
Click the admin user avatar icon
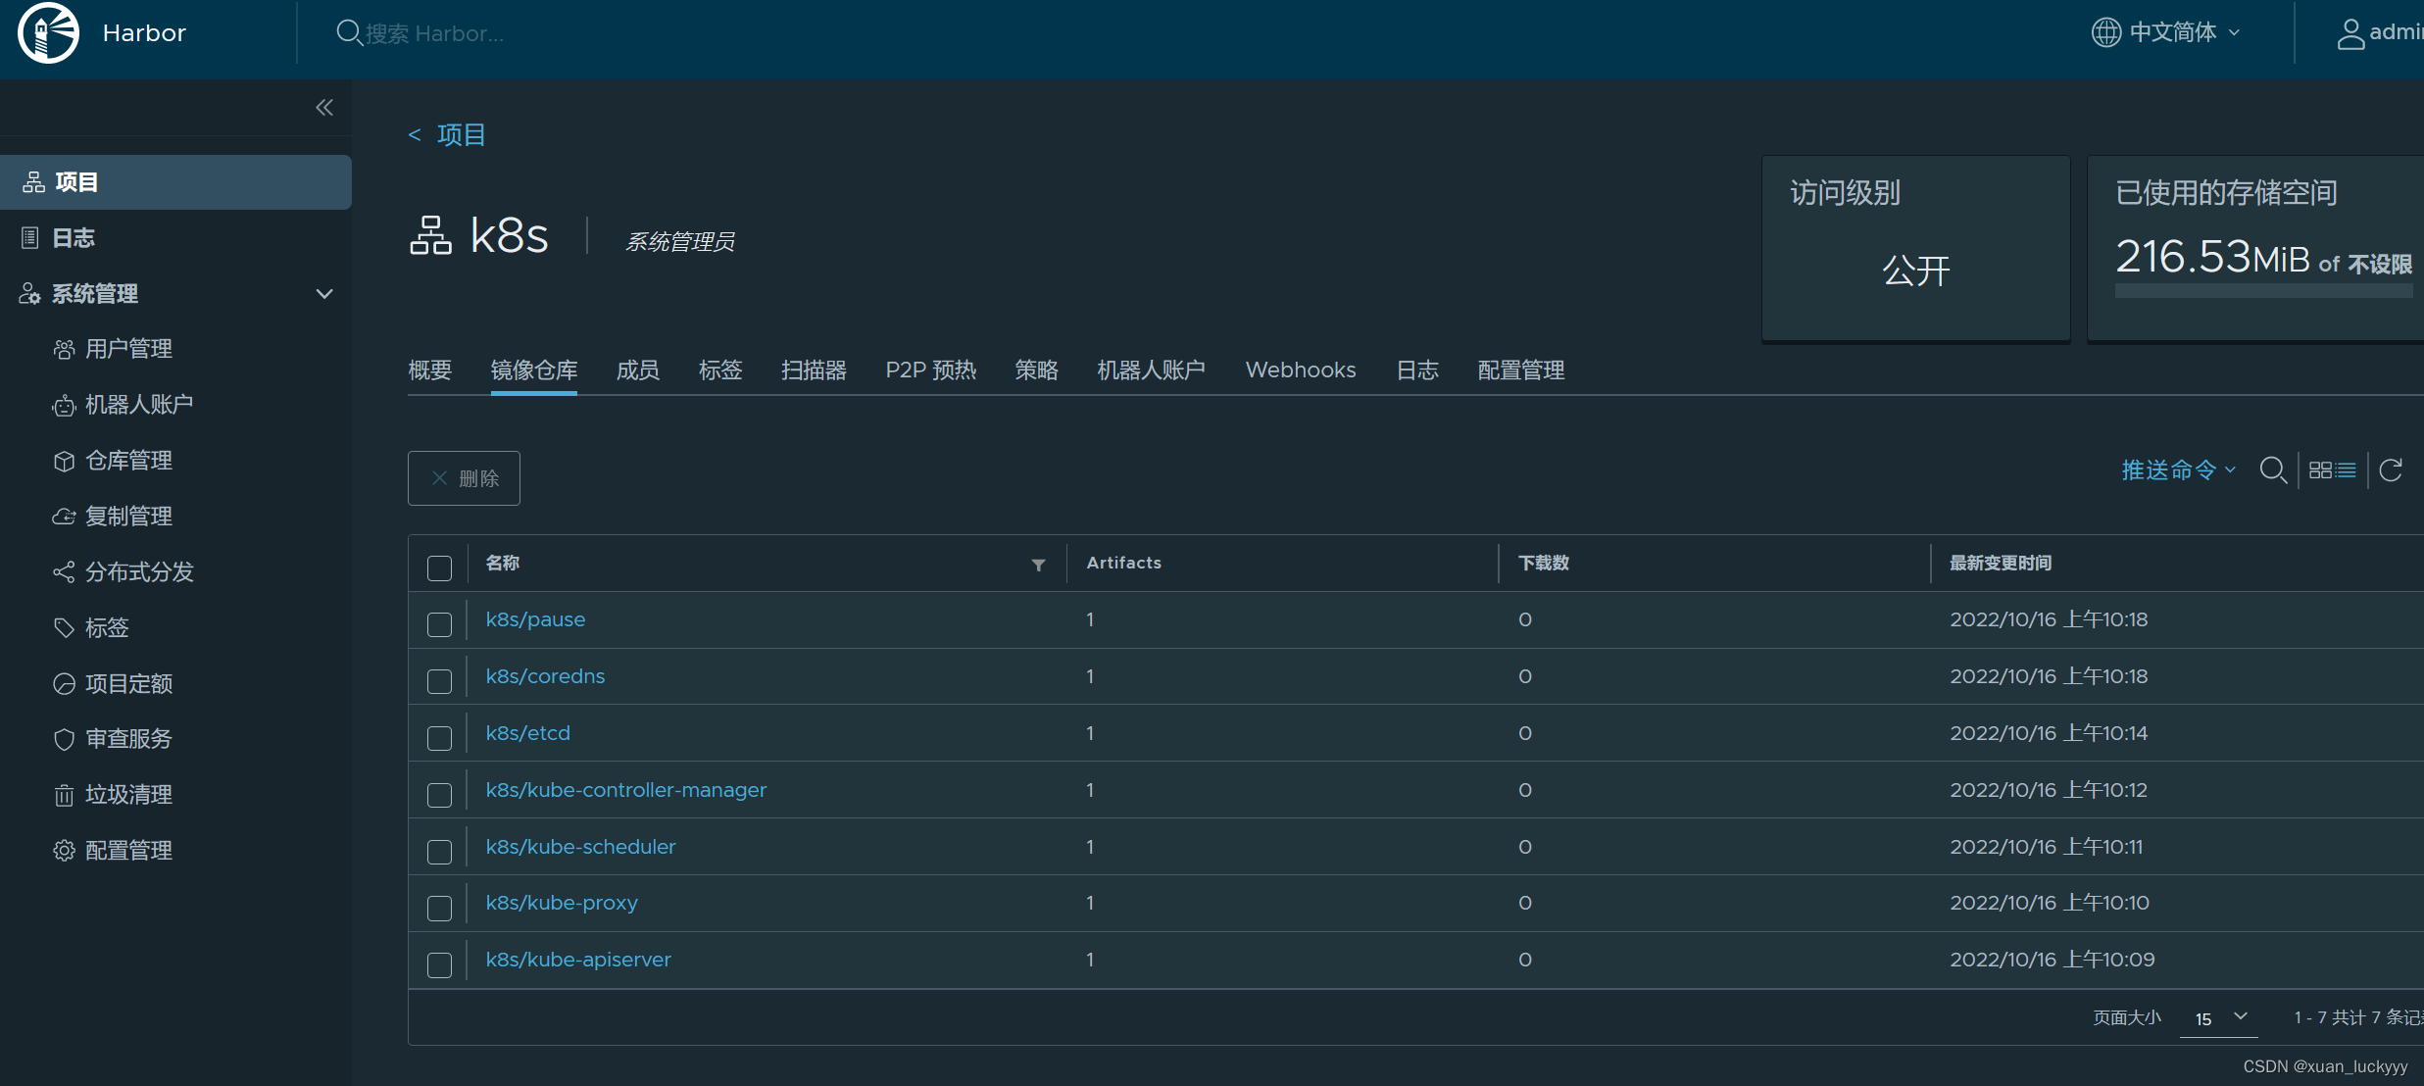(2350, 33)
